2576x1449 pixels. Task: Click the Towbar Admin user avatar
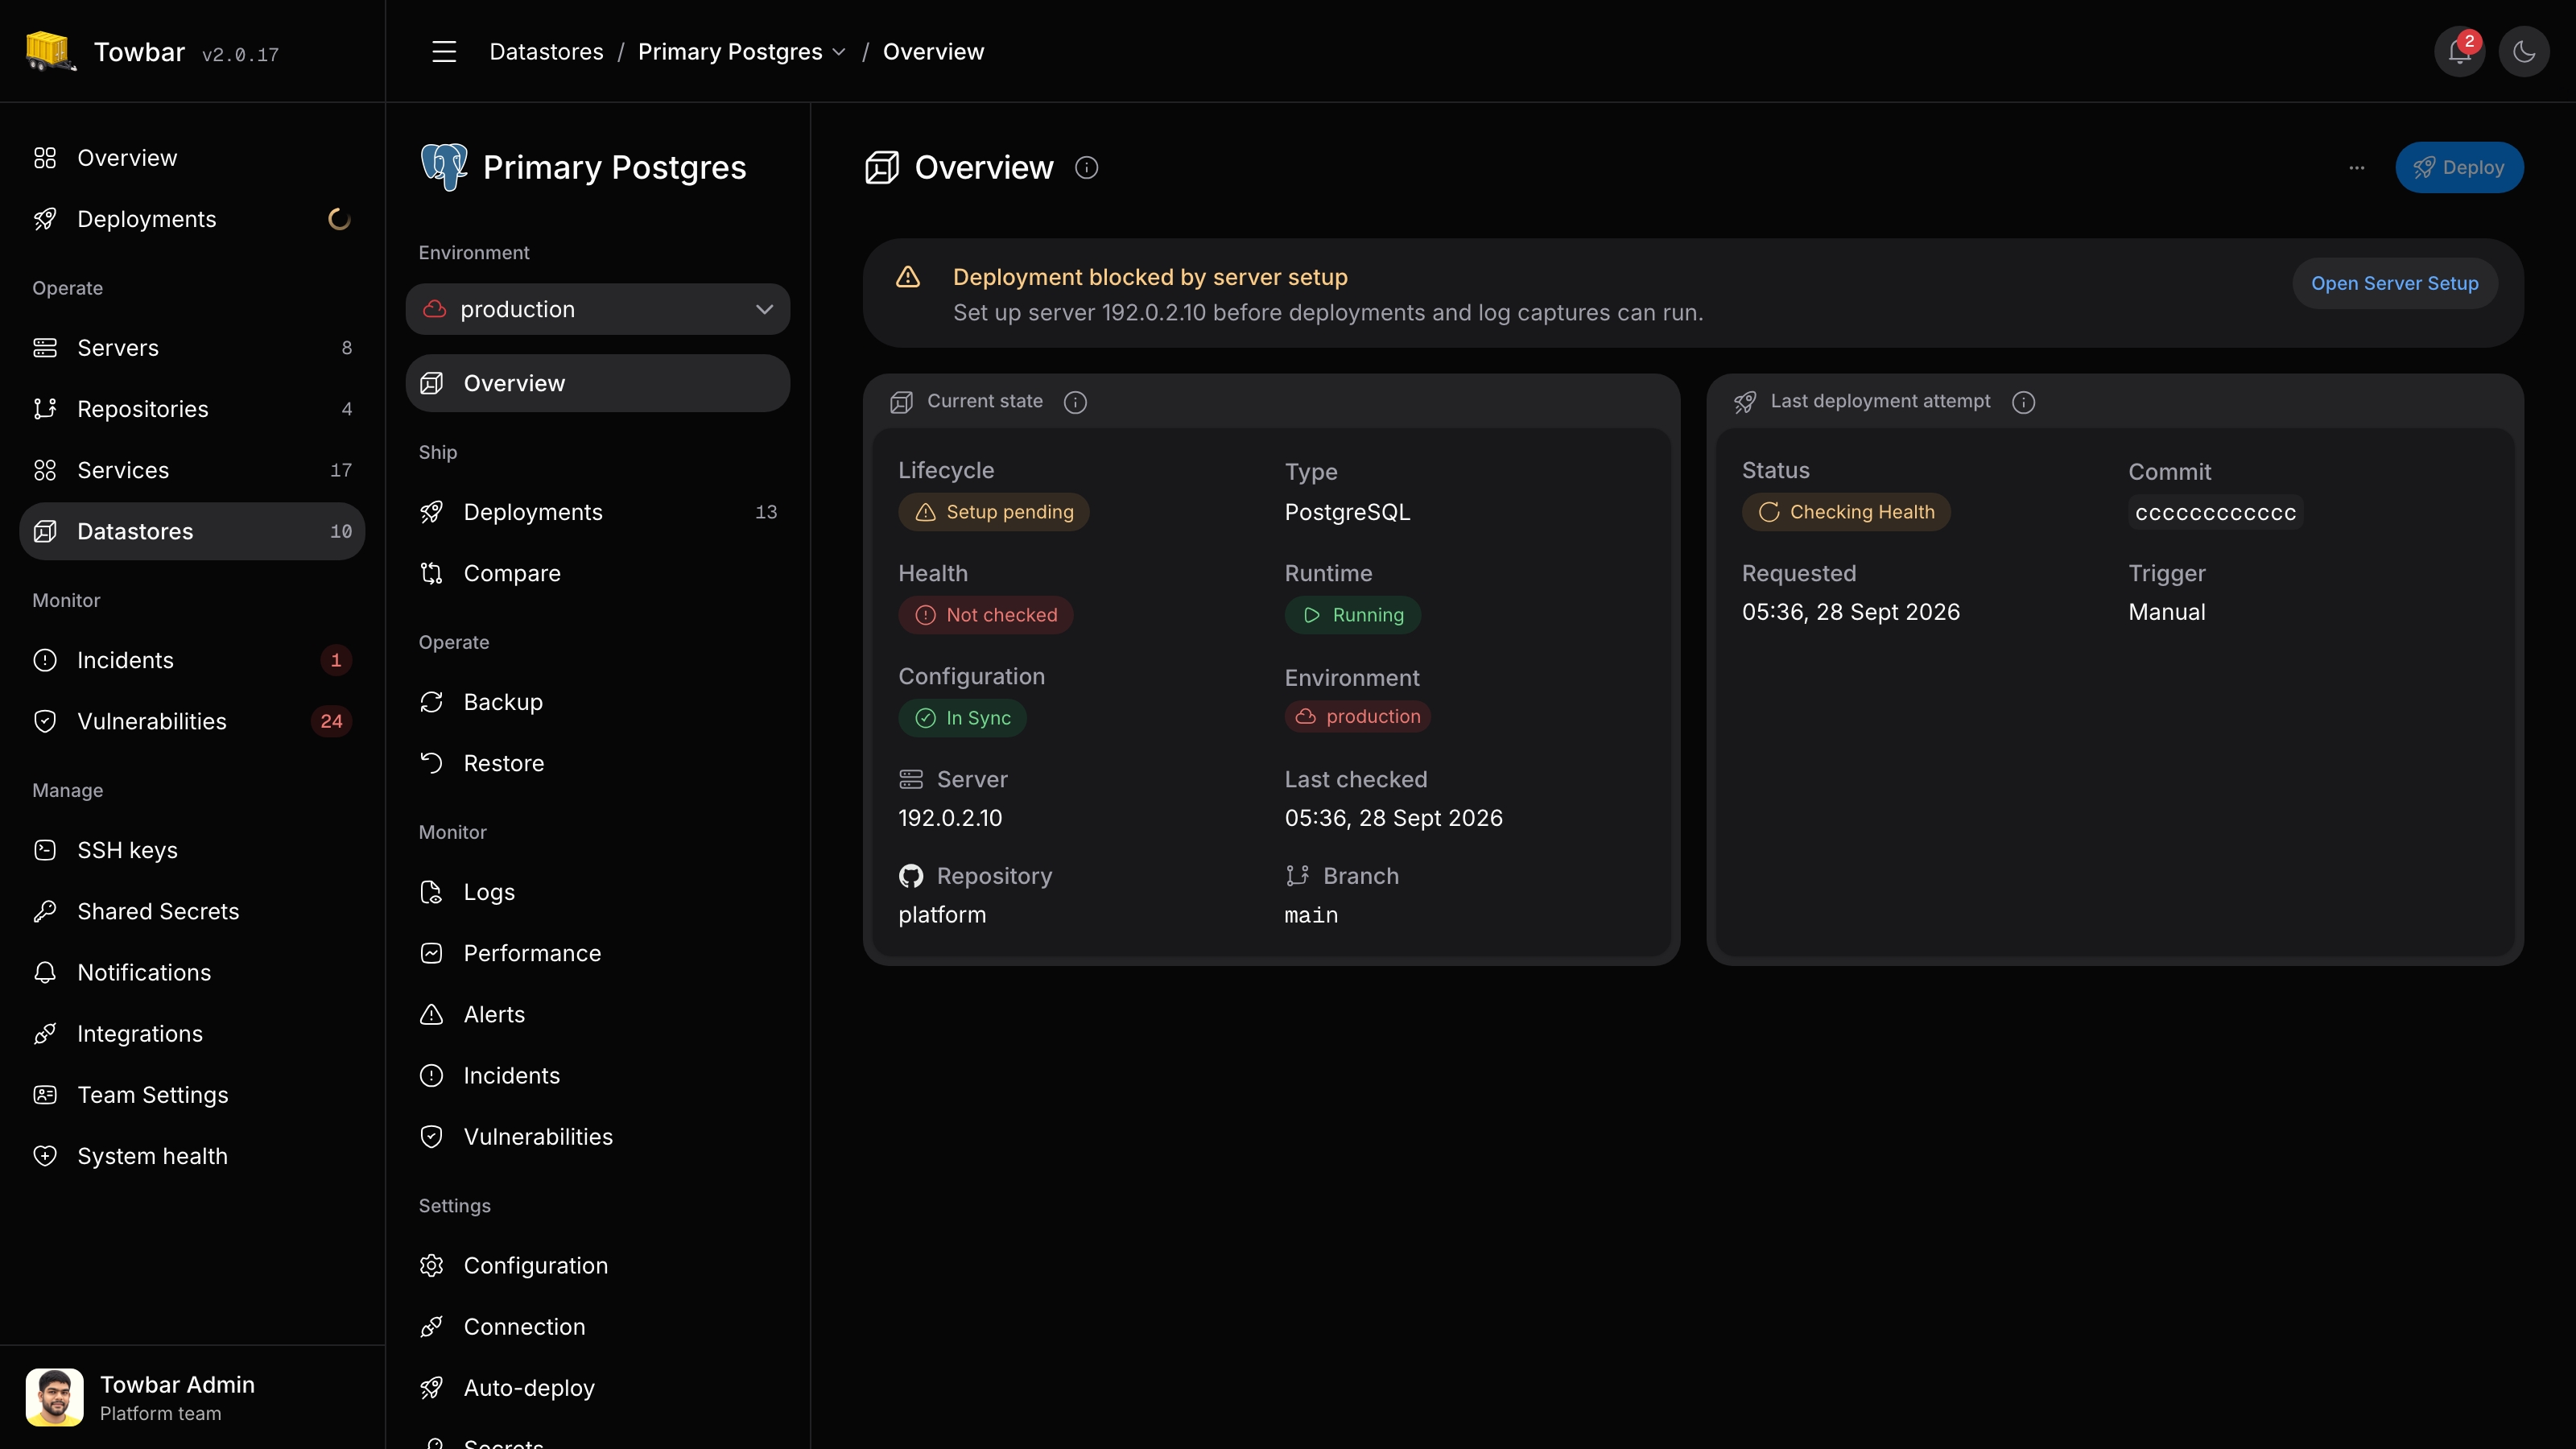(x=55, y=1397)
